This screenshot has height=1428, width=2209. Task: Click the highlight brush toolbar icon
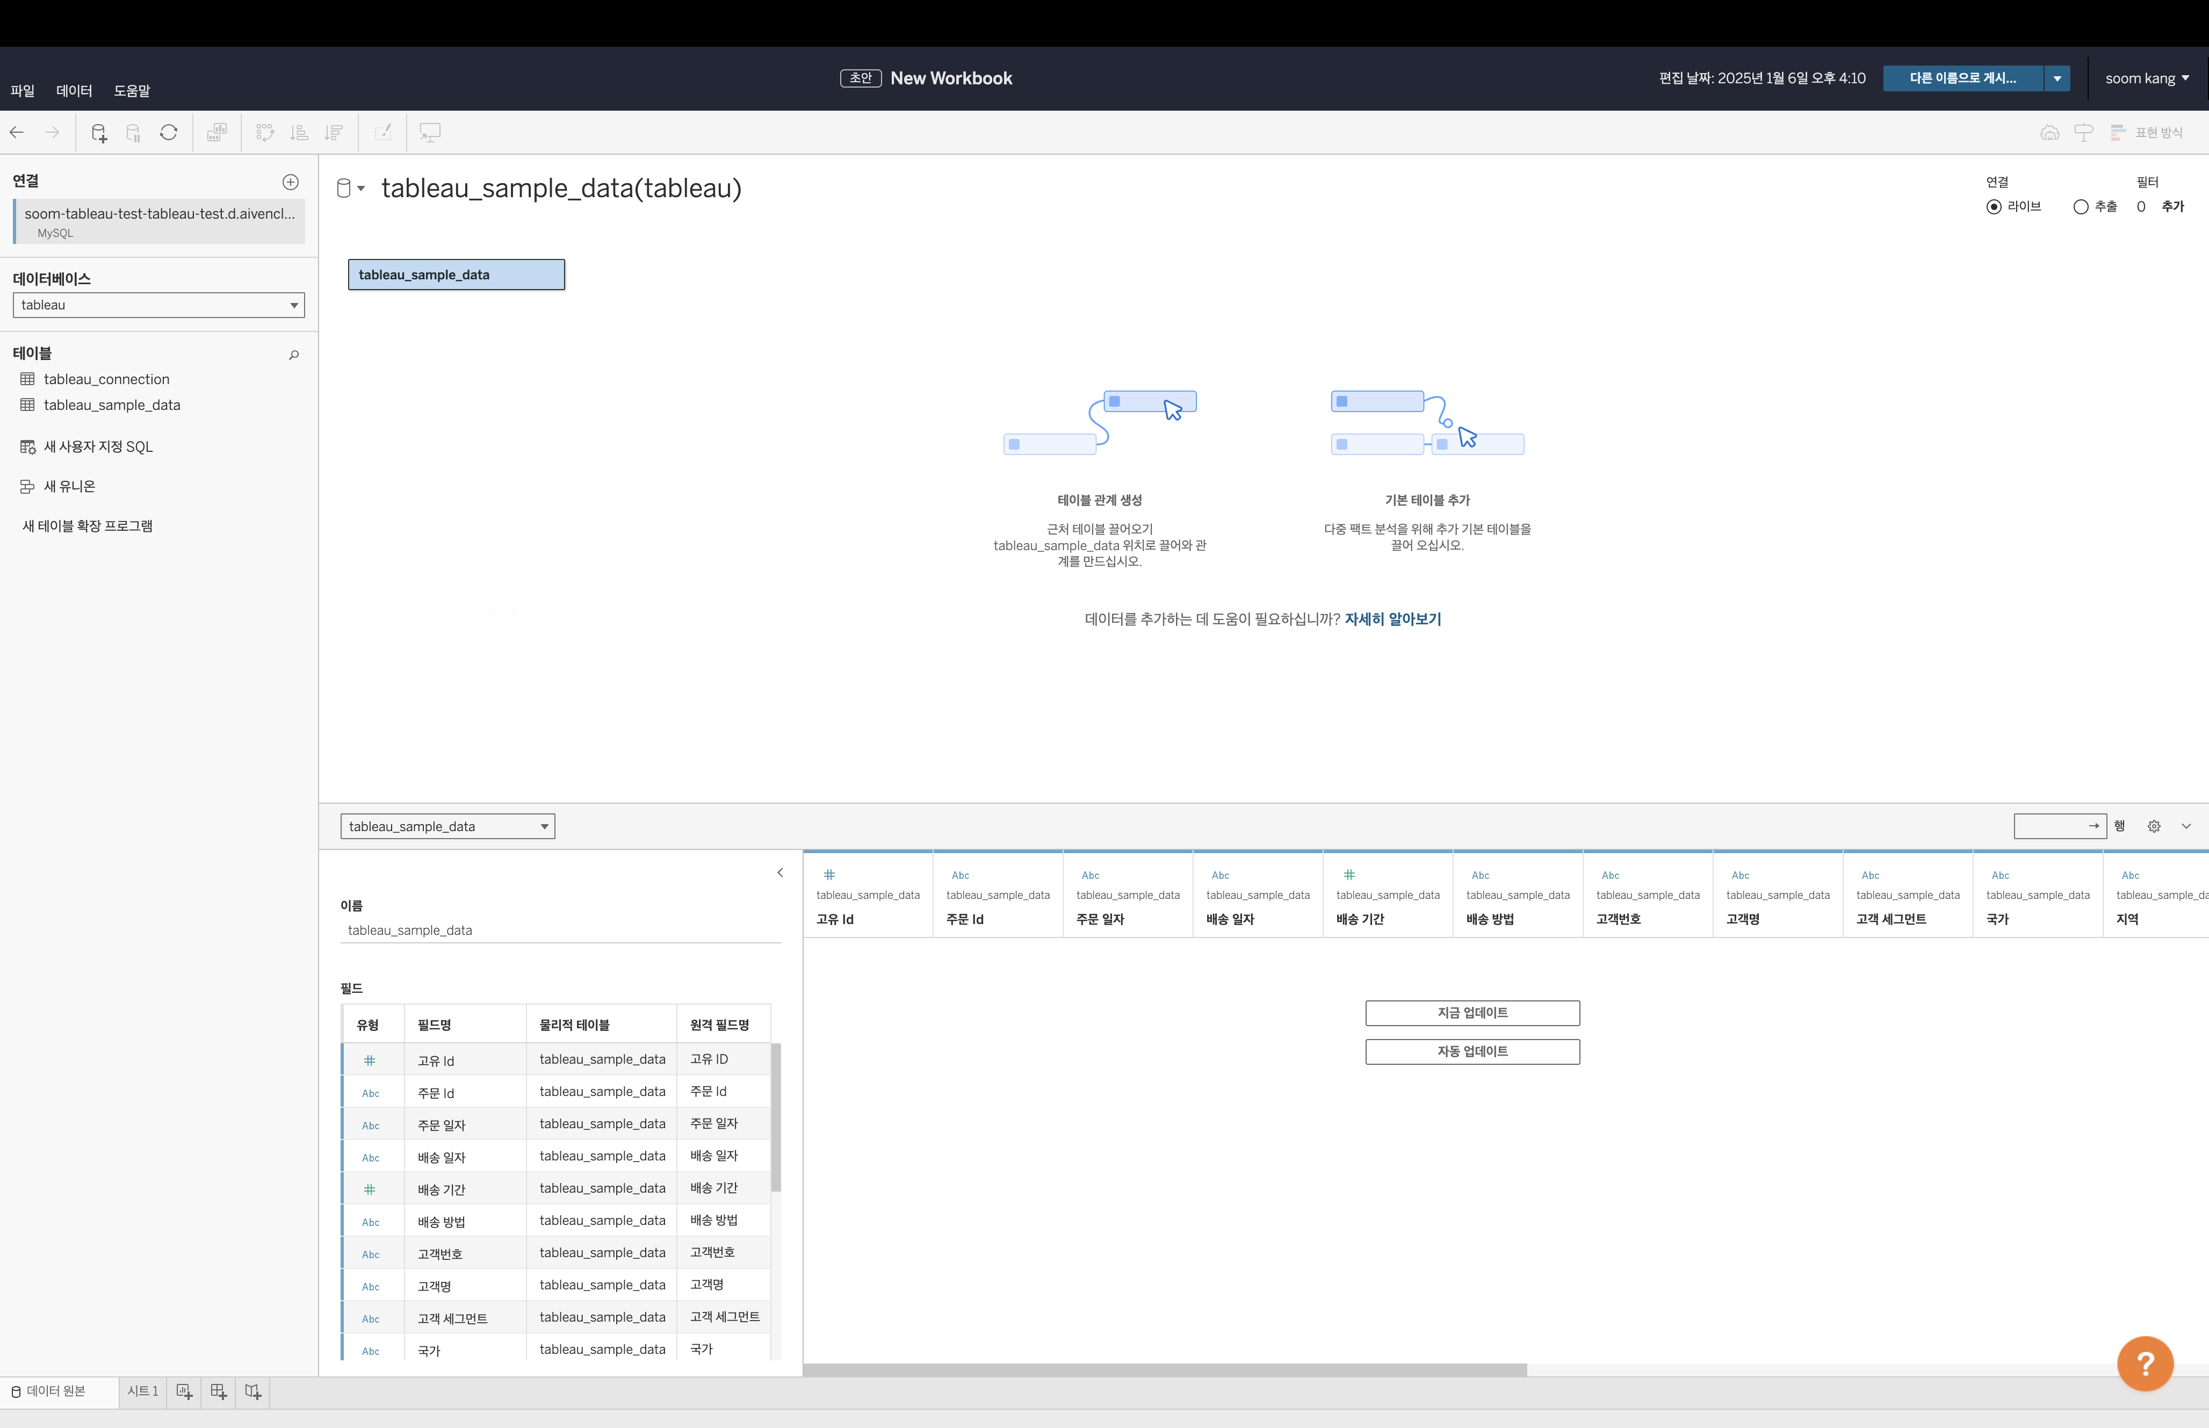click(383, 133)
